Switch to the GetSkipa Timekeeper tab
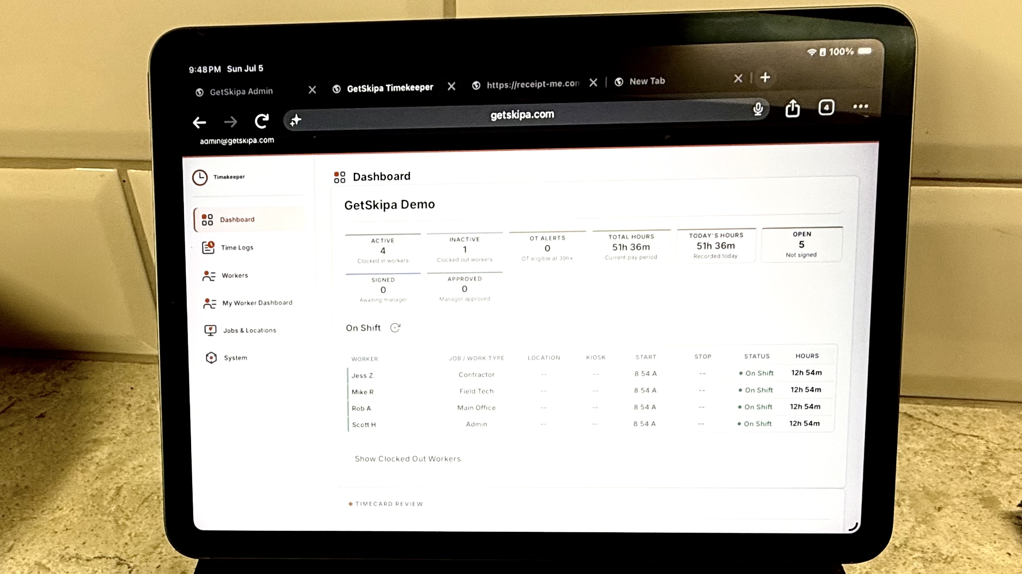 [390, 88]
